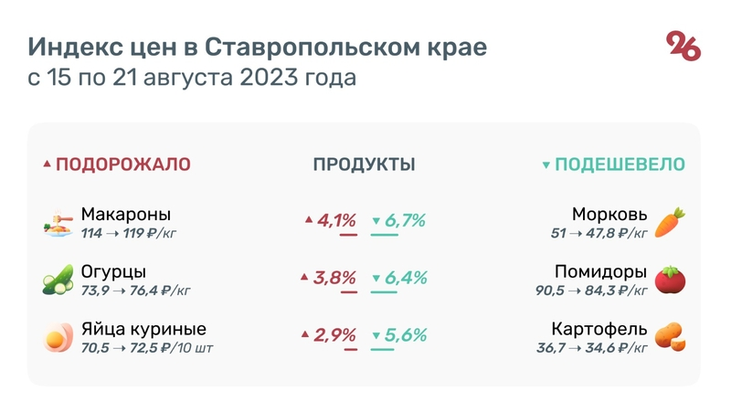731x412 pixels.
Task: Click the cucumber icon beside Огурцы
Action: click(57, 280)
